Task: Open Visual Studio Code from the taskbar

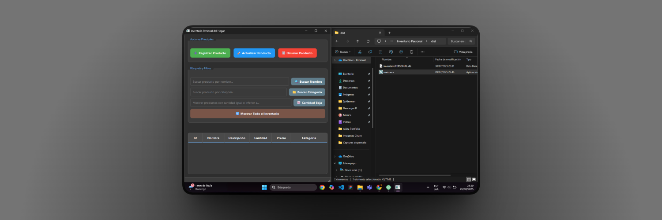Action: pyautogui.click(x=341, y=187)
